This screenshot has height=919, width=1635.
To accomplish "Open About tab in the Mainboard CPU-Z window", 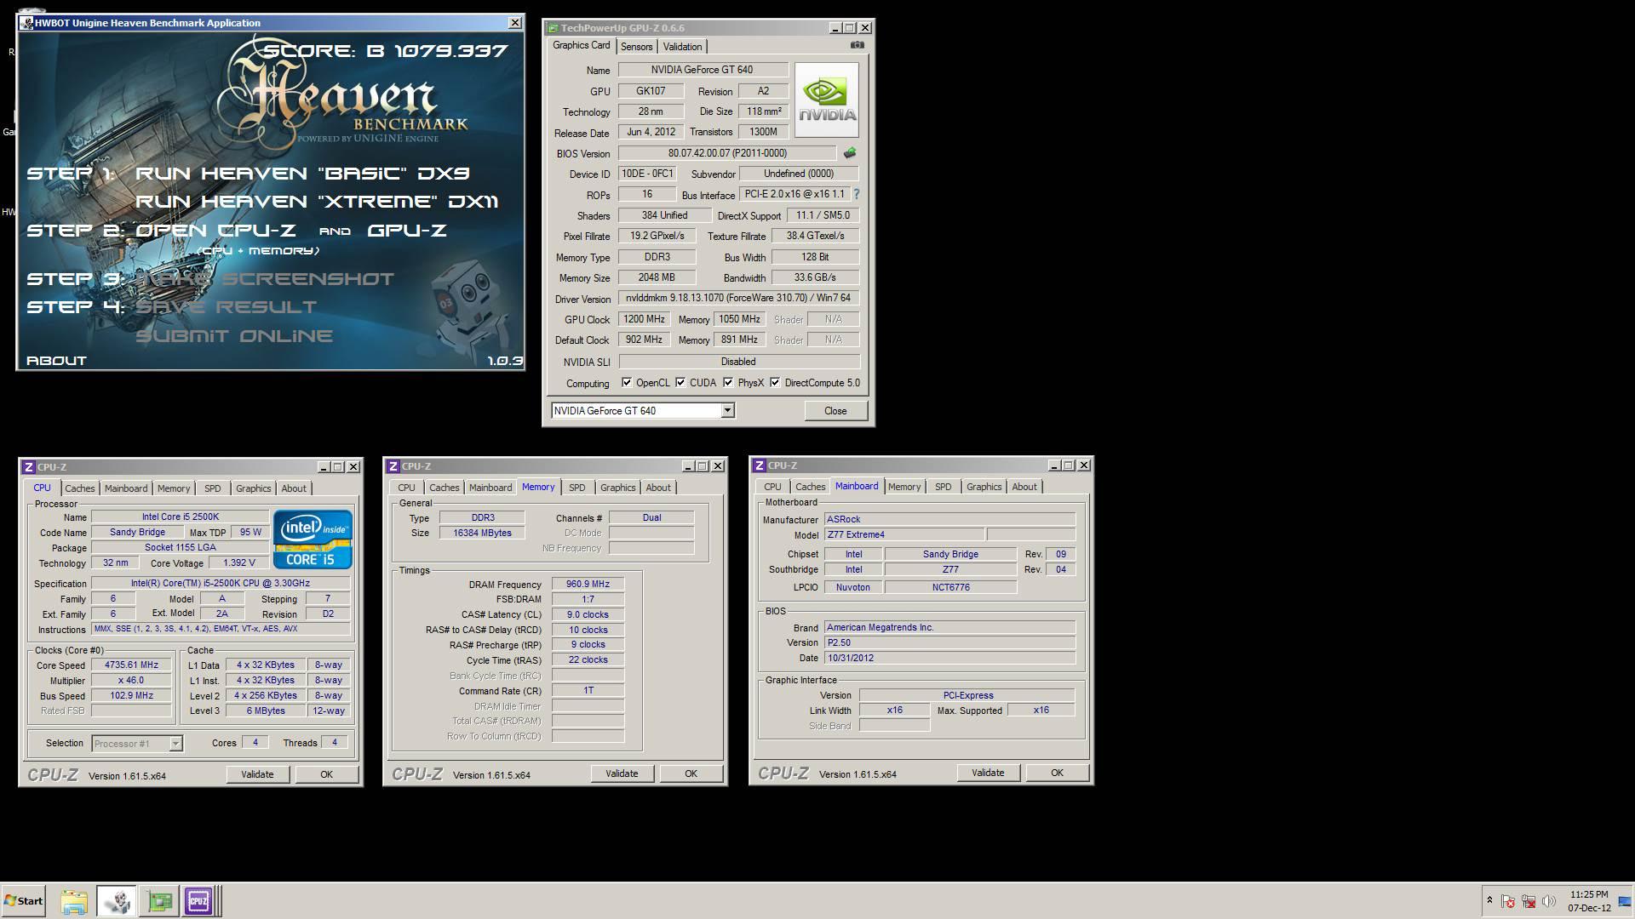I will (1024, 487).
